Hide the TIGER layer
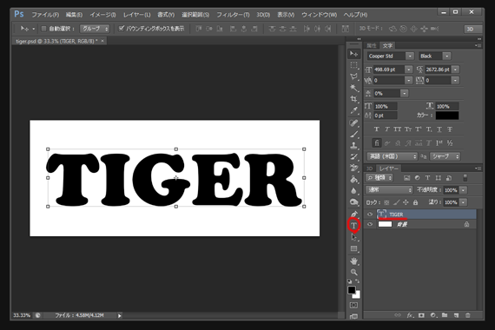 pyautogui.click(x=370, y=214)
